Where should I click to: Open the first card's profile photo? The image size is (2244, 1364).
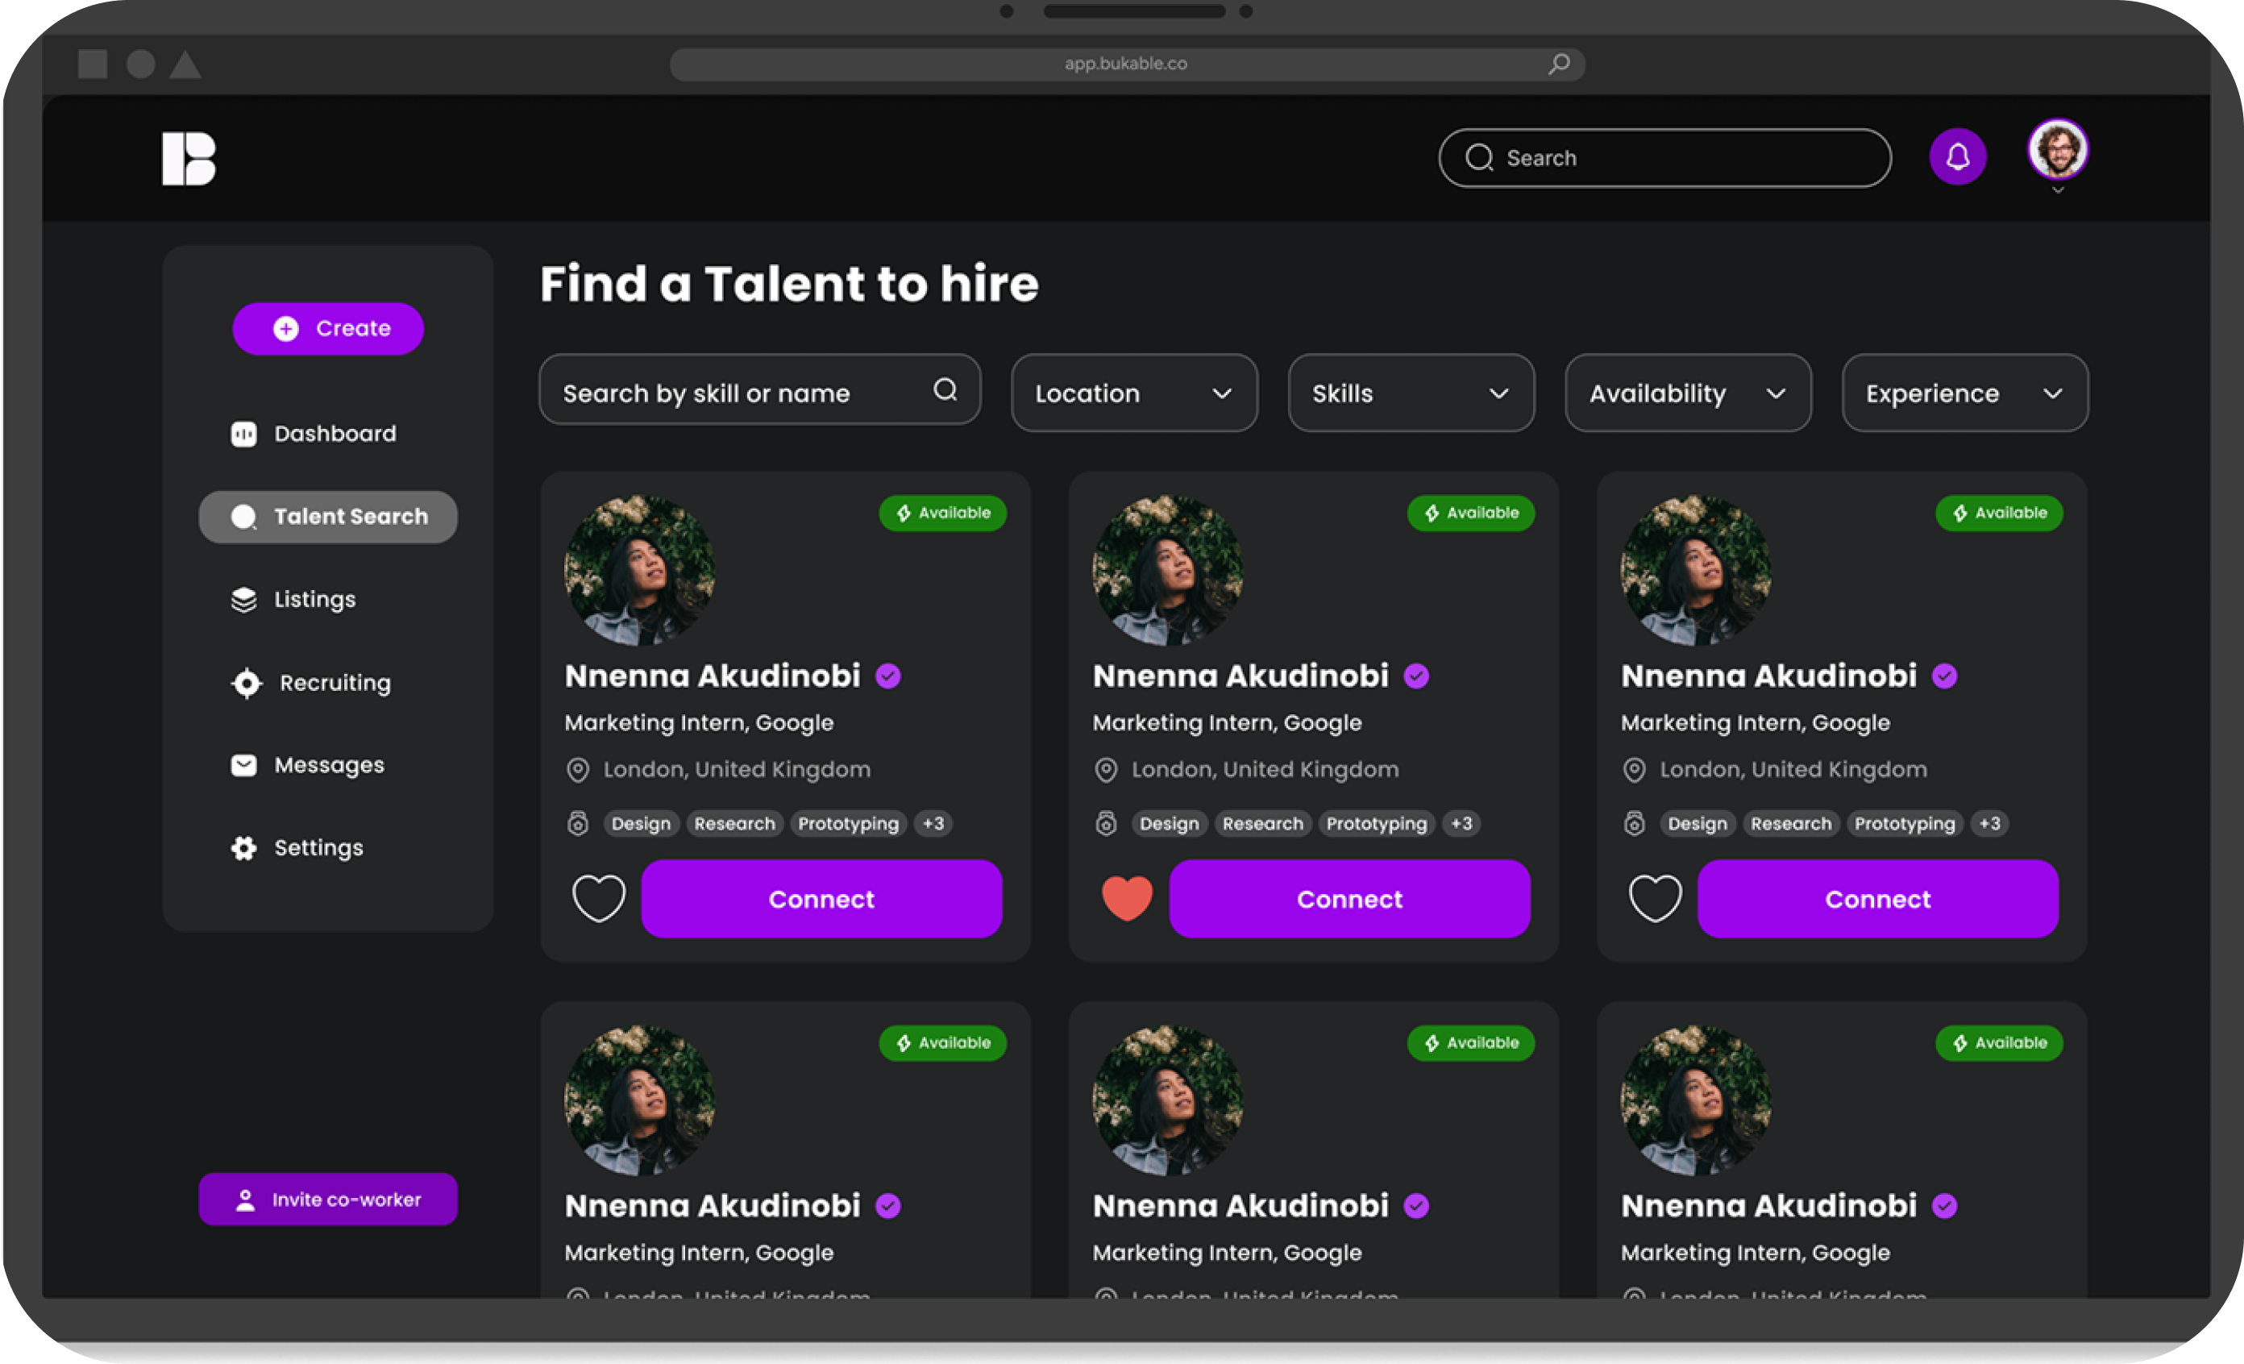point(639,571)
